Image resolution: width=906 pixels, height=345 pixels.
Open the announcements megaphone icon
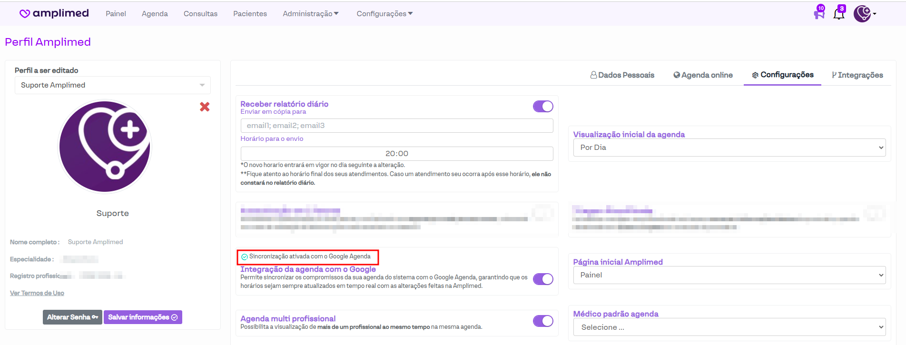click(x=819, y=14)
